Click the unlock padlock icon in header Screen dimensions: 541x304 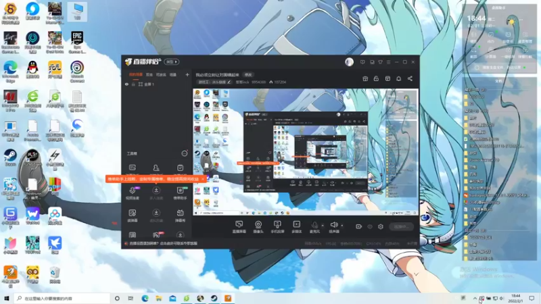[x=376, y=78]
